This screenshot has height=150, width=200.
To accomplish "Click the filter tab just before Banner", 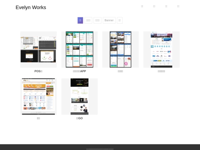I will tap(97, 20).
